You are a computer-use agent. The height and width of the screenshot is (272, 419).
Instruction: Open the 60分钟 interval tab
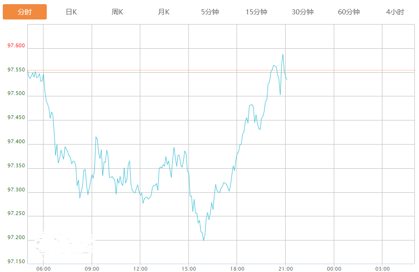[349, 12]
